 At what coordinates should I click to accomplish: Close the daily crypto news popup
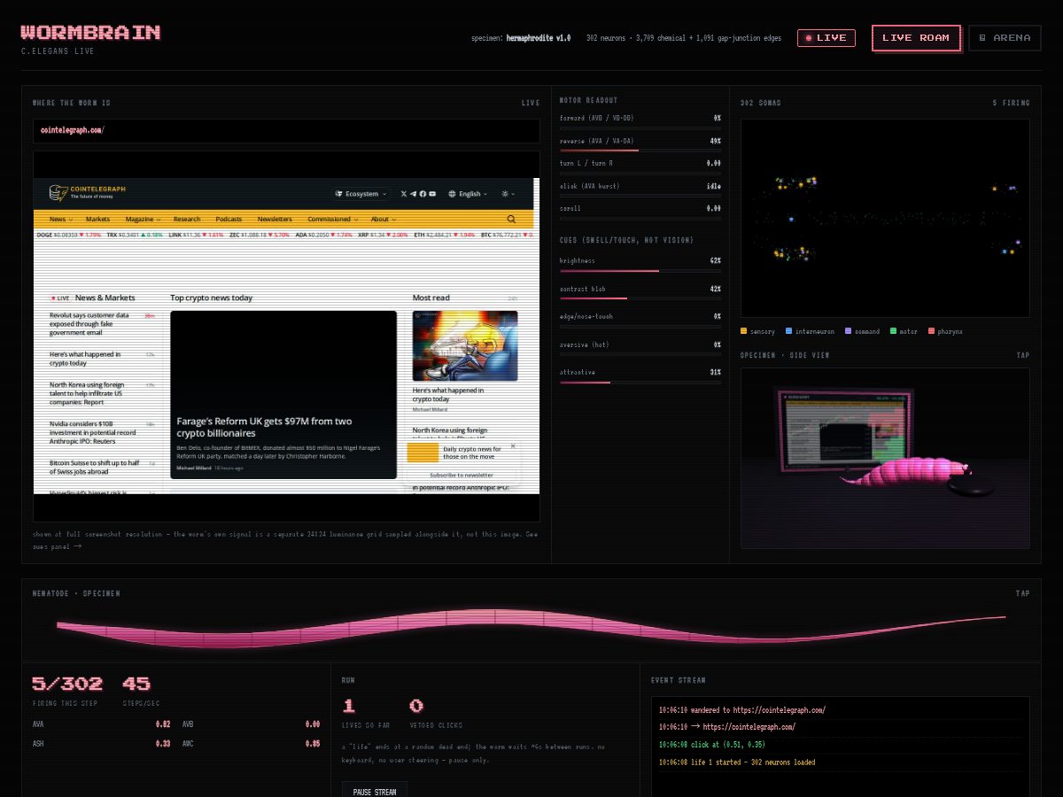pyautogui.click(x=513, y=446)
